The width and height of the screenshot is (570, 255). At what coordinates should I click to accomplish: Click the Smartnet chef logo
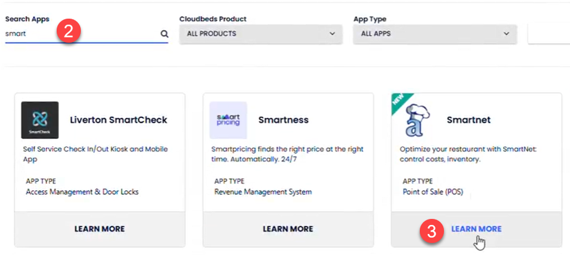point(417,120)
